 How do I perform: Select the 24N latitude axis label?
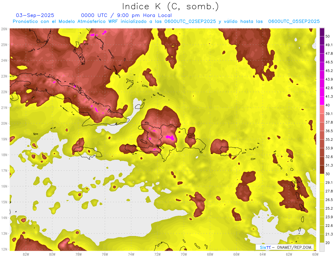coord(4,60)
